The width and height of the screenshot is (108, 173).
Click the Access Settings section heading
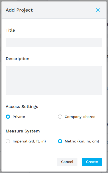(22, 107)
